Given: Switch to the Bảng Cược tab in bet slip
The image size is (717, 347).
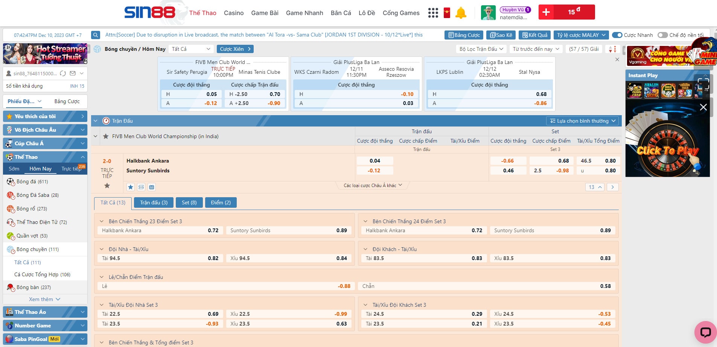Looking at the screenshot, I should (67, 101).
